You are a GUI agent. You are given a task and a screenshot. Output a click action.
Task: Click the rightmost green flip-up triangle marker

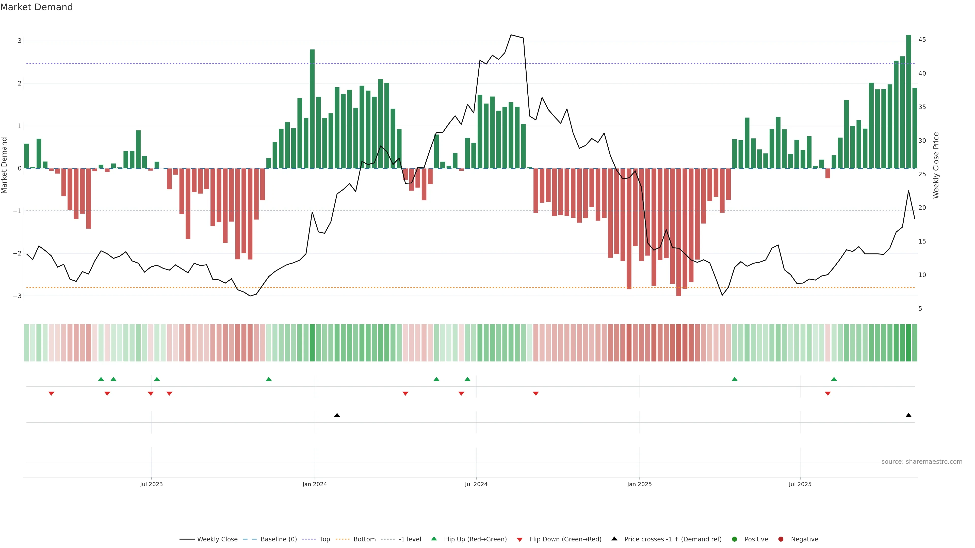coord(834,379)
